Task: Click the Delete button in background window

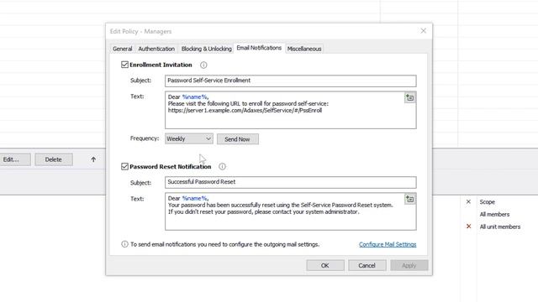Action: 54,159
